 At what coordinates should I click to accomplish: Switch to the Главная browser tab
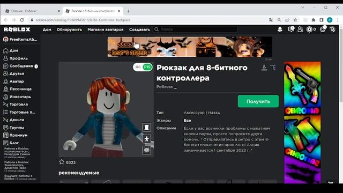pos(32,11)
